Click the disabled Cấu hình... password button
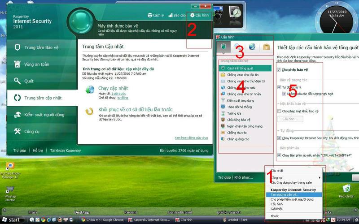 point(290,119)
